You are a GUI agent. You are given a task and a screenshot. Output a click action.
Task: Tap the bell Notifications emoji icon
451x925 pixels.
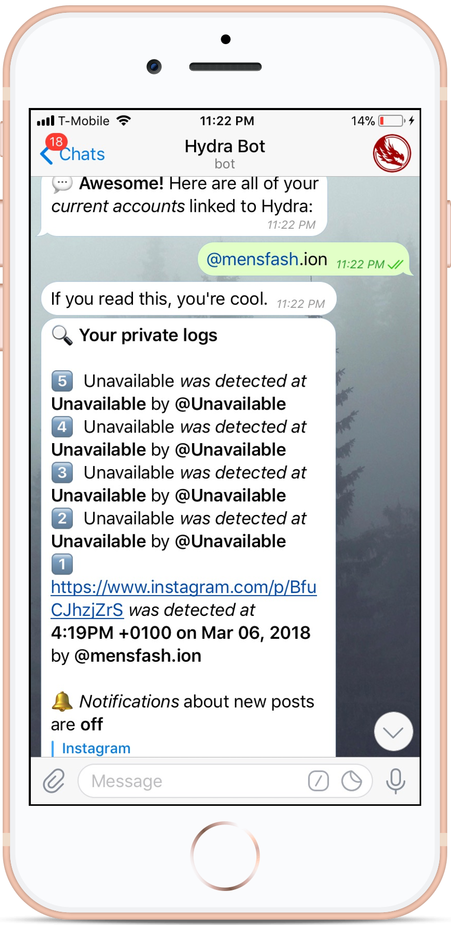click(62, 701)
